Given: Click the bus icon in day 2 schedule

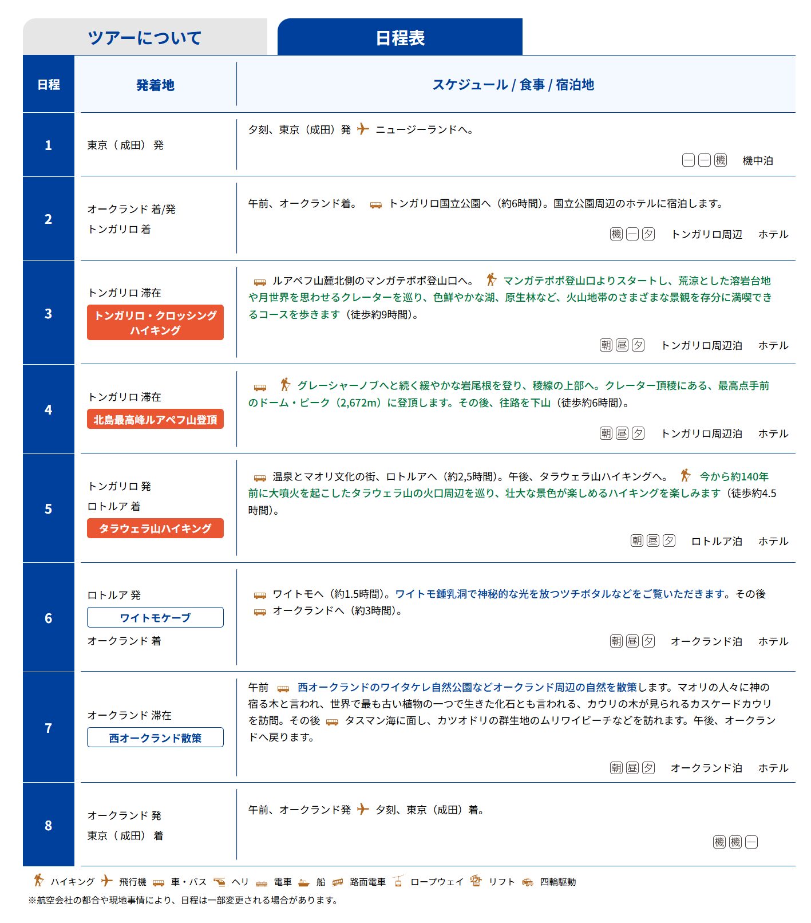Looking at the screenshot, I should [375, 204].
